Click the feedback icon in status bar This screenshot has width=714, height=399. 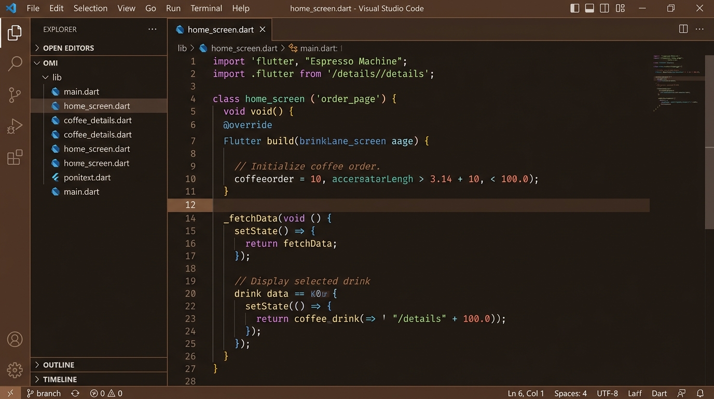(x=682, y=393)
